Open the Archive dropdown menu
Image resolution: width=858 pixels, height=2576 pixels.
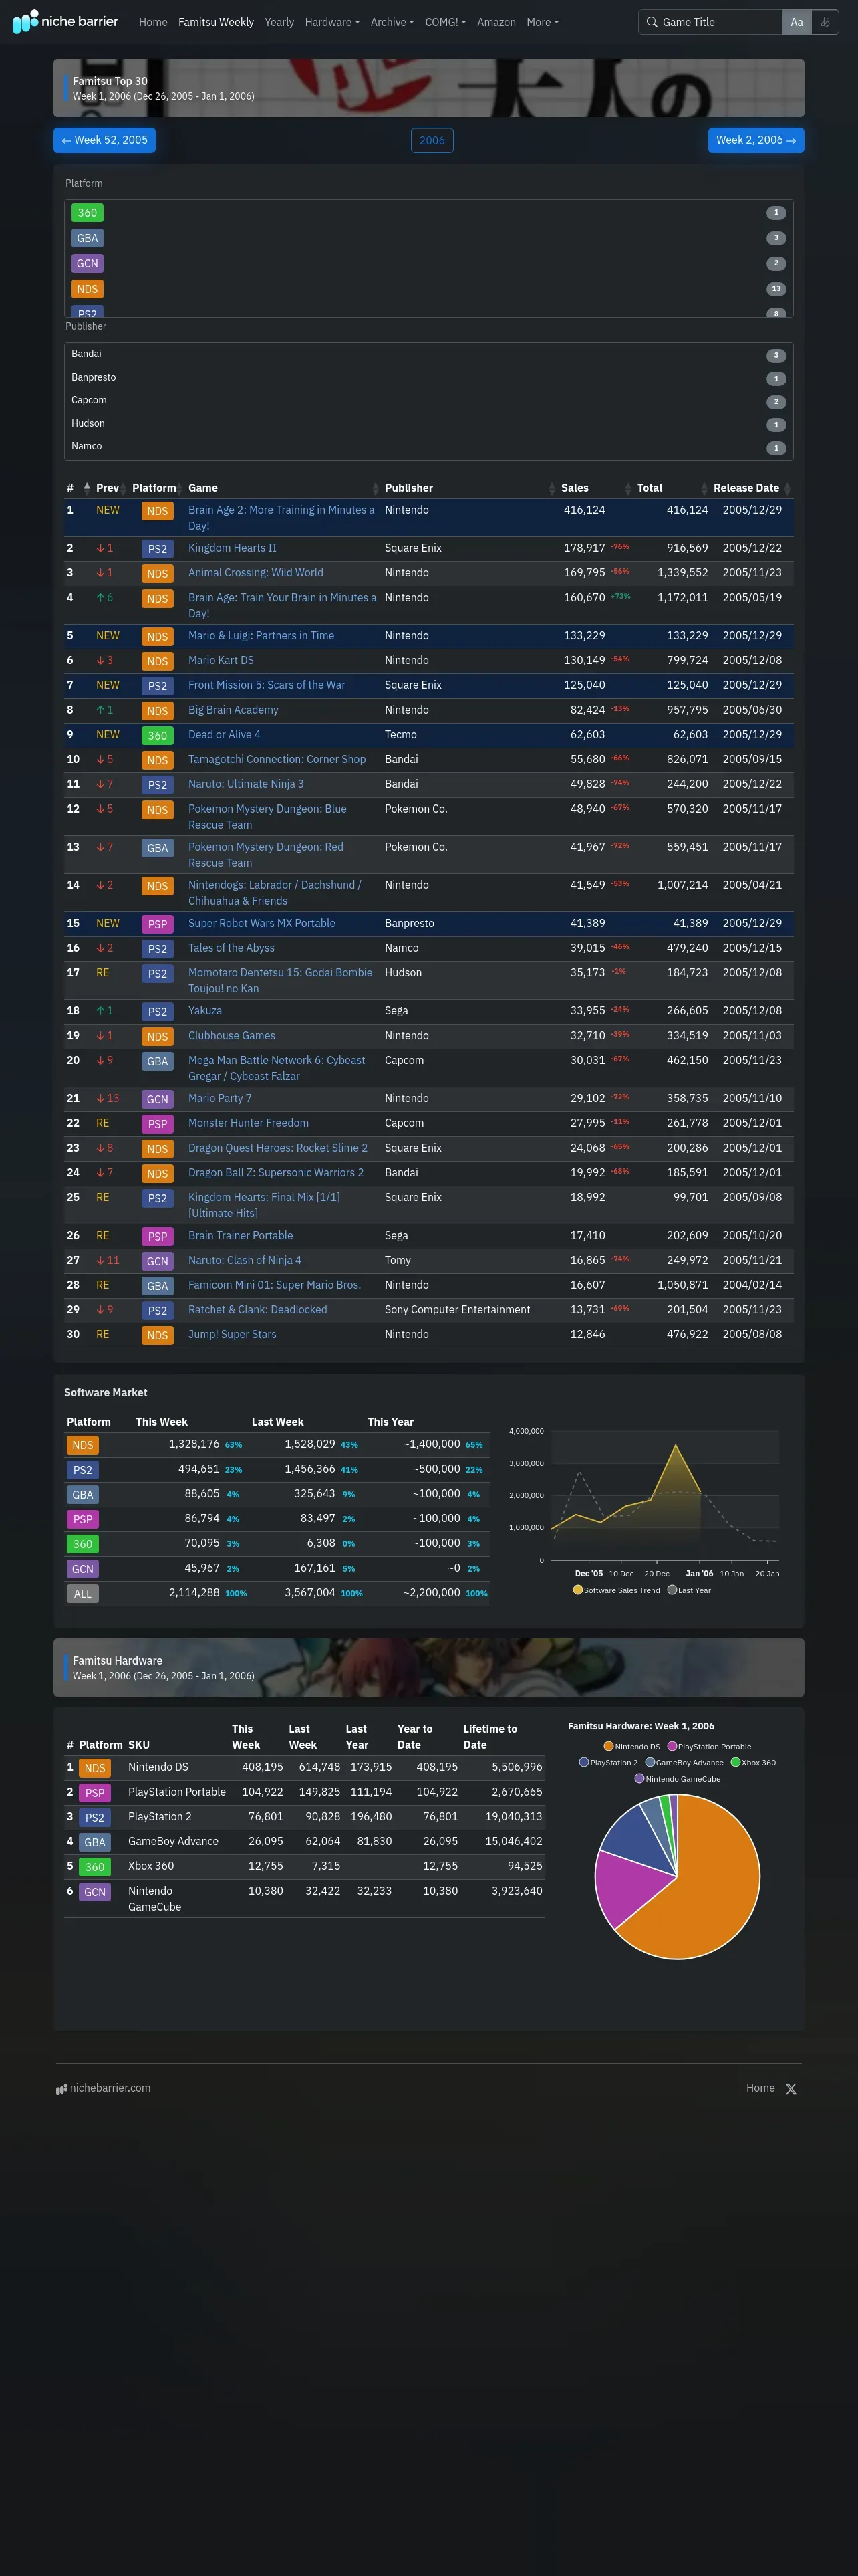[x=392, y=22]
